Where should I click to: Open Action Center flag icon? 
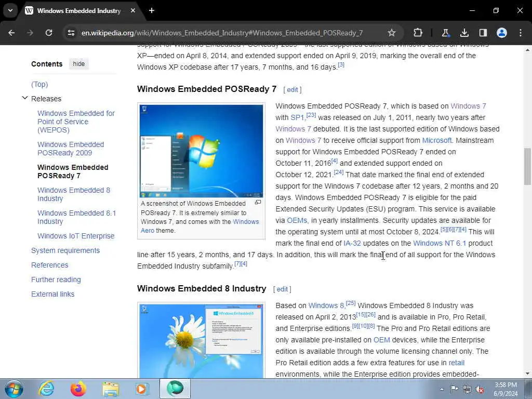(x=454, y=389)
